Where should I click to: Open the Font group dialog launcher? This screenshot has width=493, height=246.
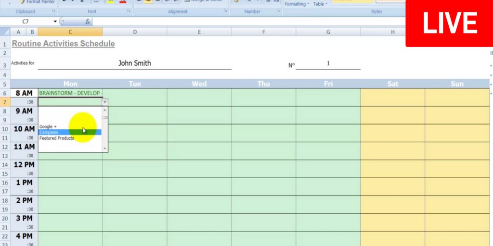(x=129, y=11)
